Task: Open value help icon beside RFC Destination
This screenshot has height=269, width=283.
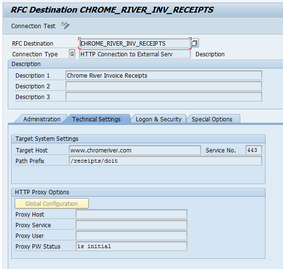Action: click(195, 43)
